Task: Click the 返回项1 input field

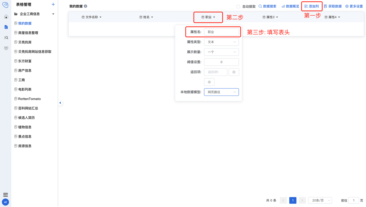Action: pyautogui.click(x=216, y=72)
